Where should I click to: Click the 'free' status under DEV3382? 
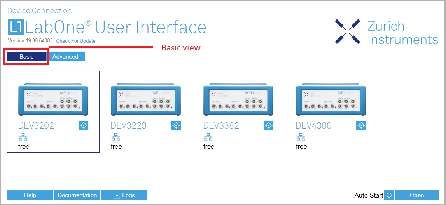pos(209,146)
